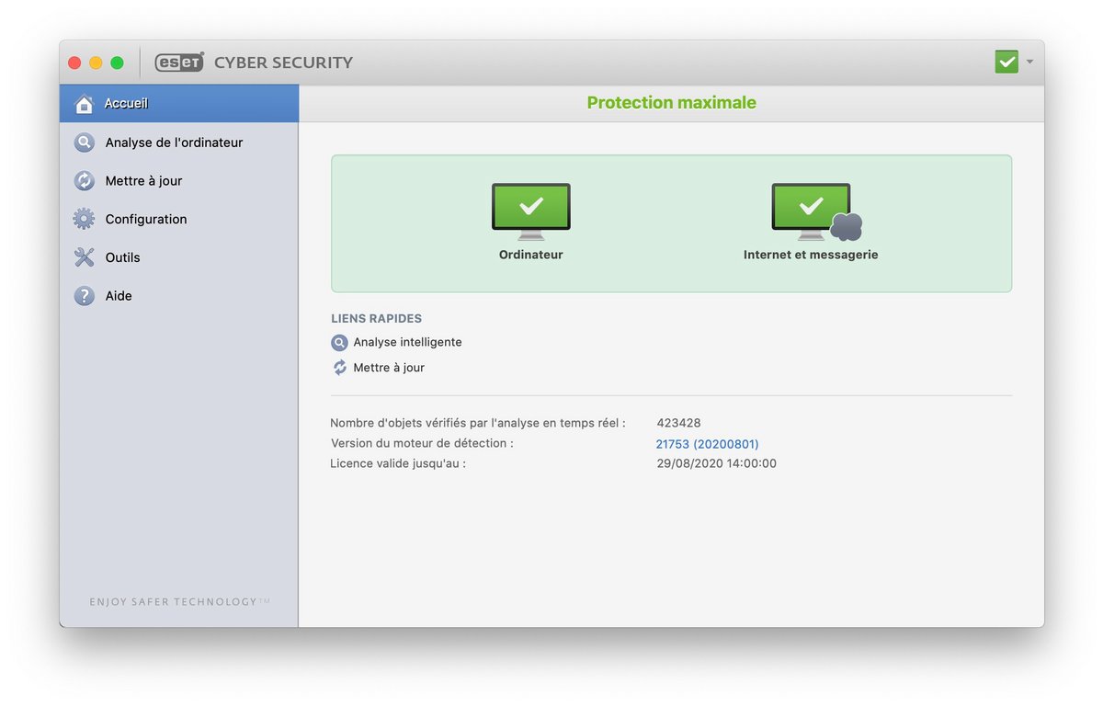Click the LIENS RAPIDES heading
This screenshot has width=1103, height=706.
[377, 319]
